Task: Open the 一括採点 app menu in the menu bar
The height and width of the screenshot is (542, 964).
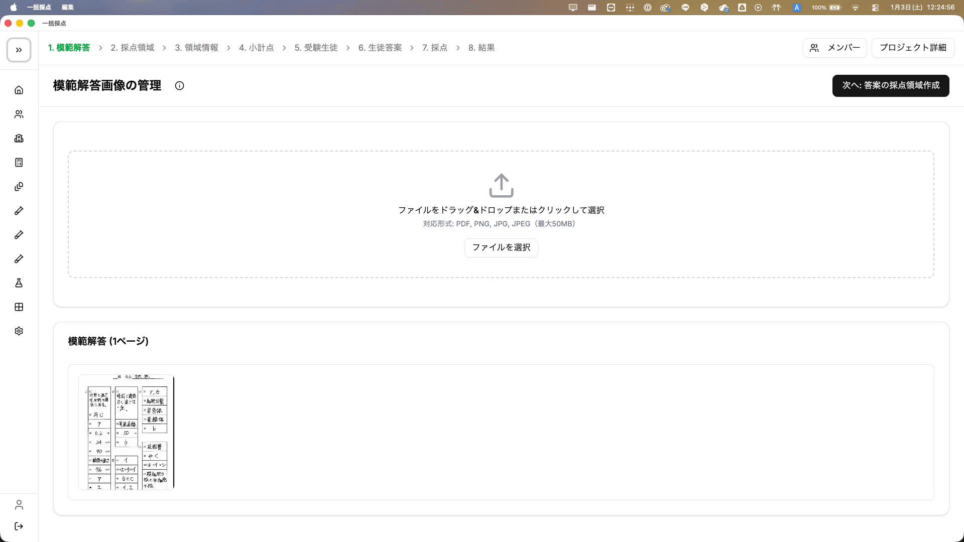Action: tap(39, 8)
